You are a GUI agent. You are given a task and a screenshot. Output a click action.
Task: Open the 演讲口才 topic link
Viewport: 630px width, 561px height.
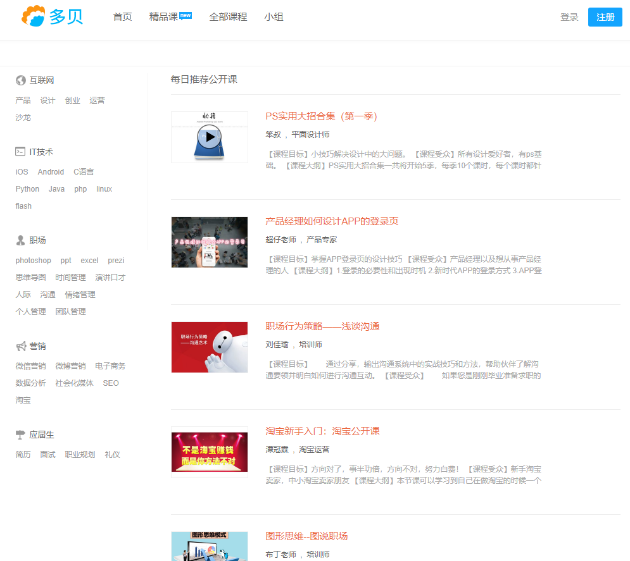point(111,277)
